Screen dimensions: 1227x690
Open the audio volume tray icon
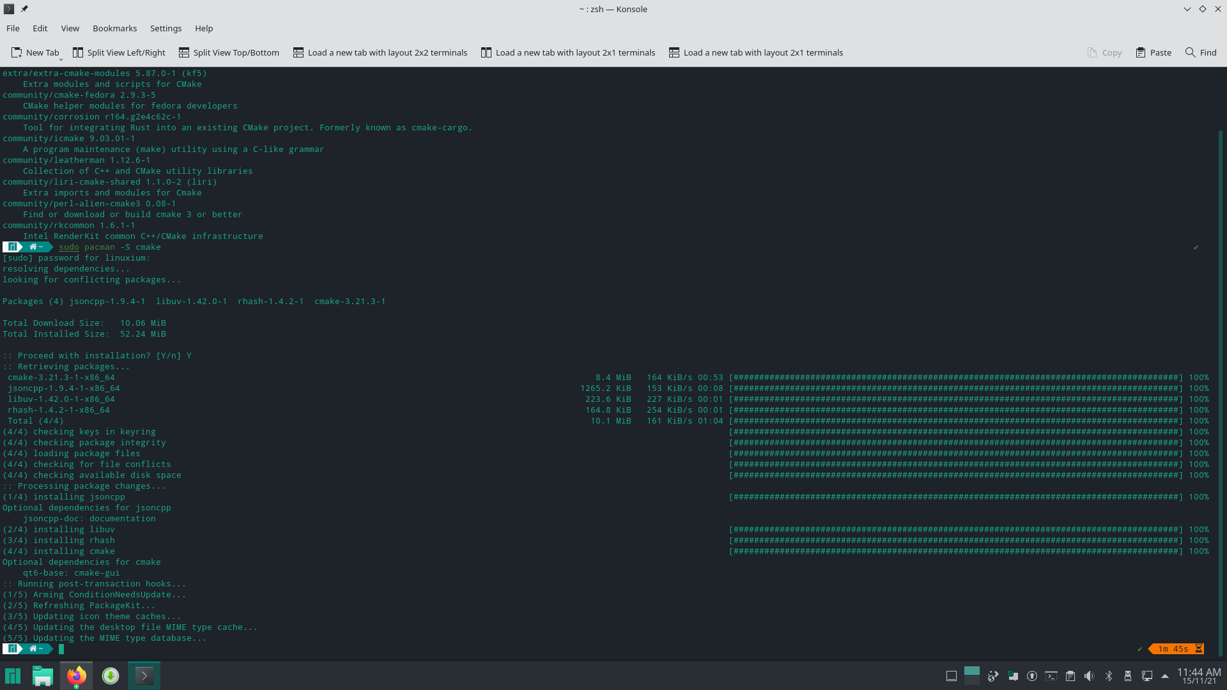click(x=1089, y=676)
